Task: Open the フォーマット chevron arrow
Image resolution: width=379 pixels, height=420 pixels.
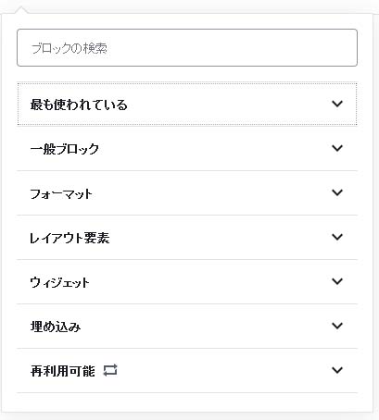Action: (337, 192)
